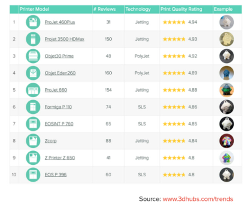Open the Formiga P 110 link

coord(58,107)
